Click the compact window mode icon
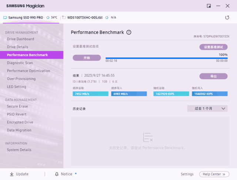 [x=209, y=6]
